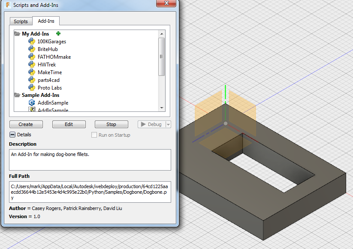
Task: Click the add-ins list scroll up arrow
Action: click(162, 34)
